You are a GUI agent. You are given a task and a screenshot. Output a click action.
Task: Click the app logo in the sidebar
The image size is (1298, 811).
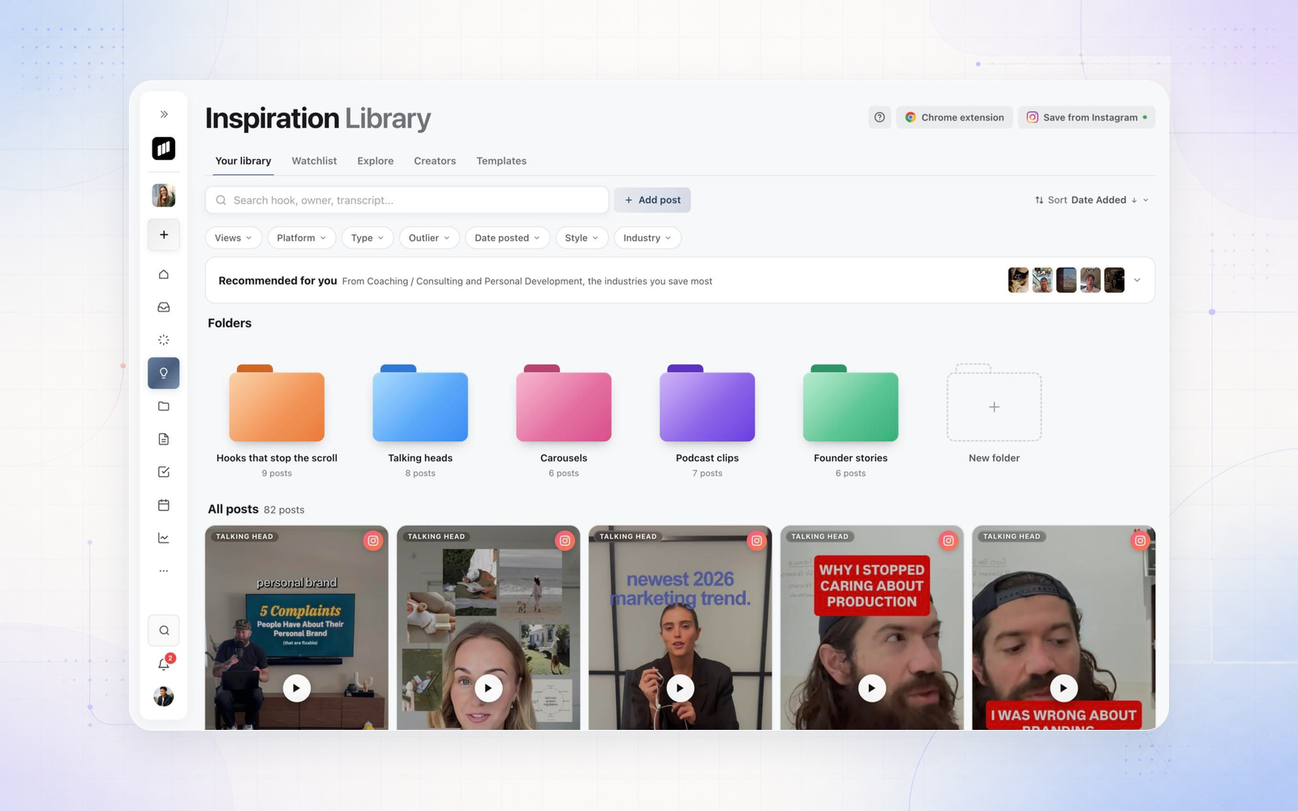tap(164, 148)
